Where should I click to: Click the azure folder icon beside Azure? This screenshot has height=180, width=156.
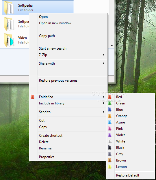[x=110, y=122]
